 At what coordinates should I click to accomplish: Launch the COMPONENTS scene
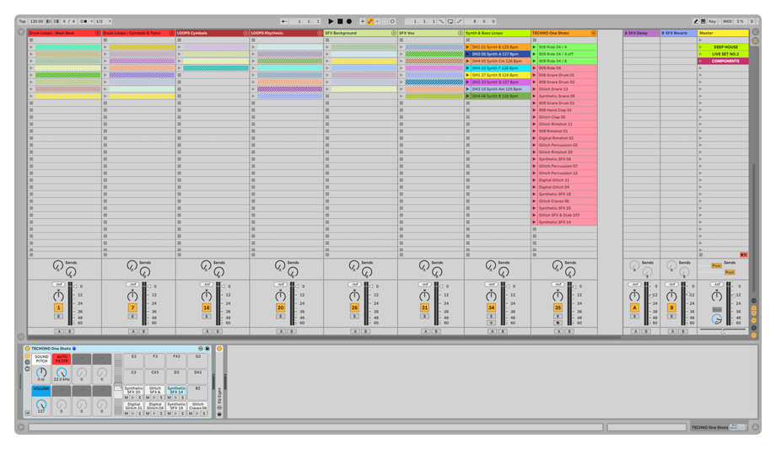pyautogui.click(x=700, y=61)
